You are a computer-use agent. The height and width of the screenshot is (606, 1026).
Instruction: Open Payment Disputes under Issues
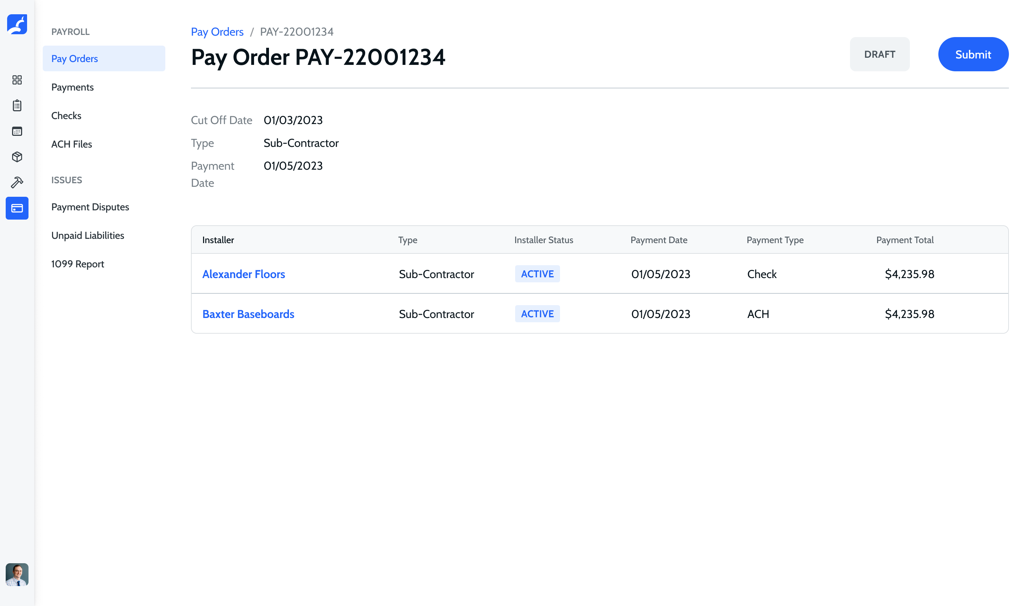pyautogui.click(x=90, y=207)
